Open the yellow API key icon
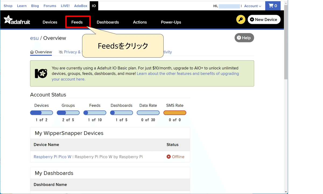 [241, 19]
